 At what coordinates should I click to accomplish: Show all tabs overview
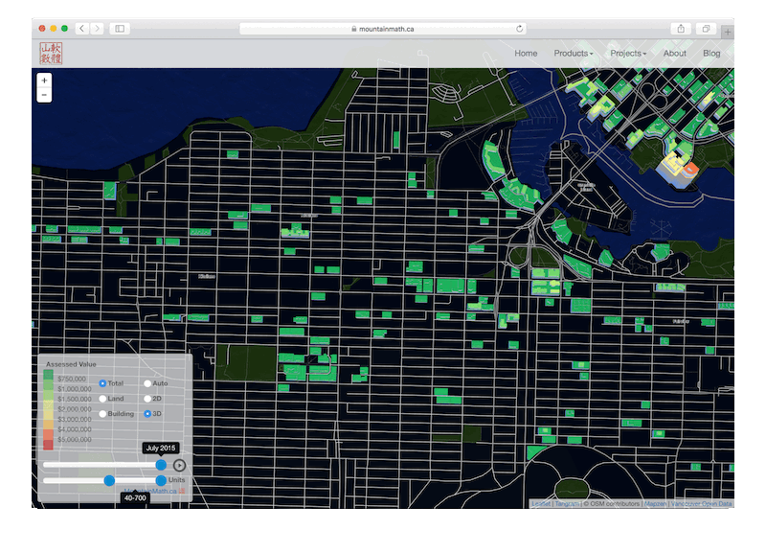707,29
